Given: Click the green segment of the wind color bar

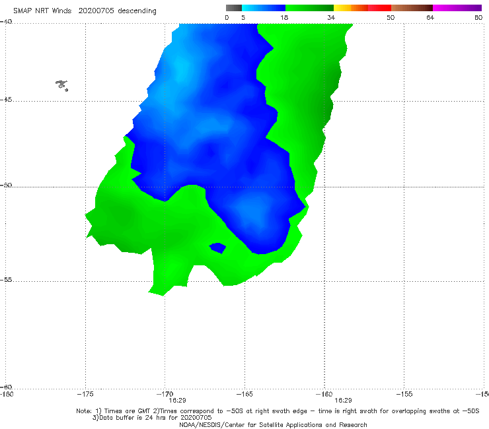Looking at the screenshot, I should 309,8.
